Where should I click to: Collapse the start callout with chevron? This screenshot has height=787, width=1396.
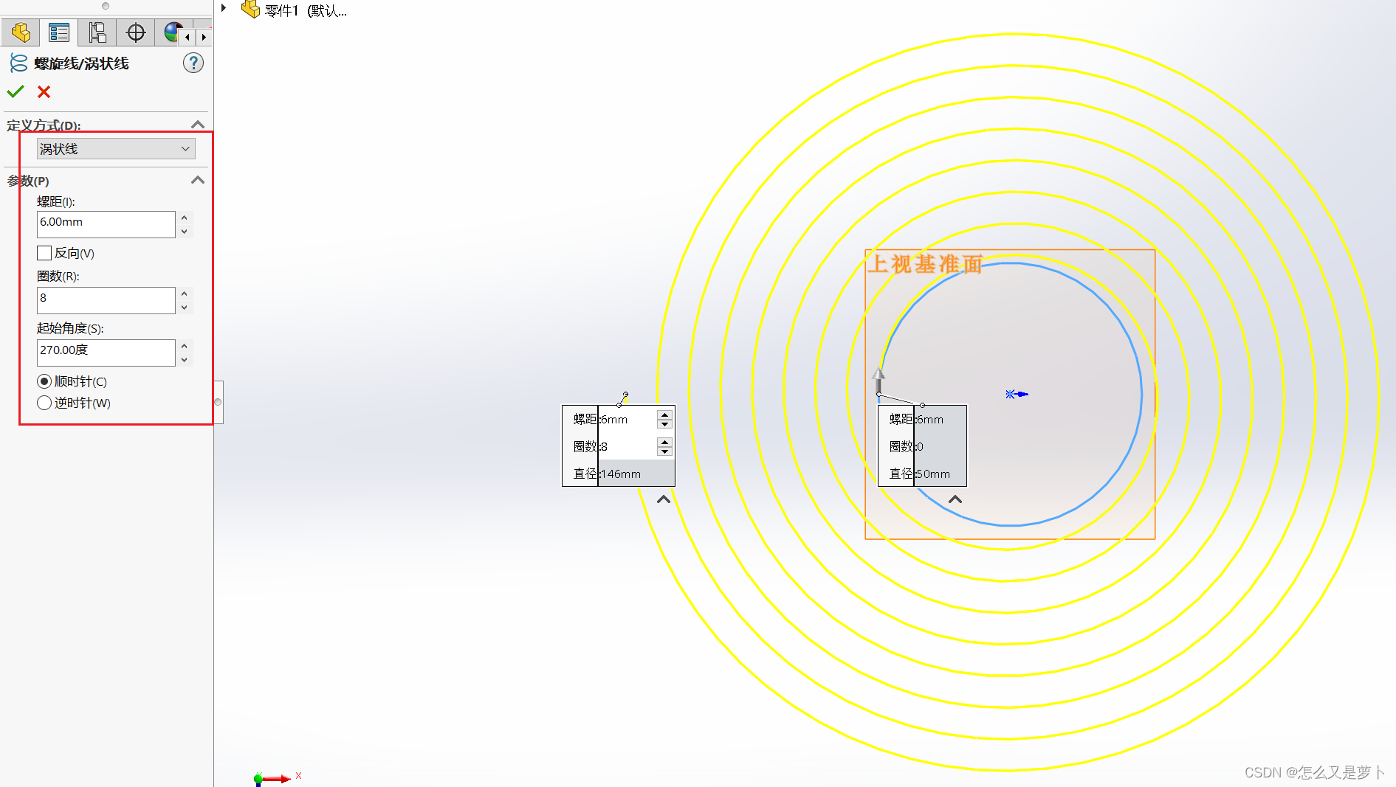tap(955, 499)
